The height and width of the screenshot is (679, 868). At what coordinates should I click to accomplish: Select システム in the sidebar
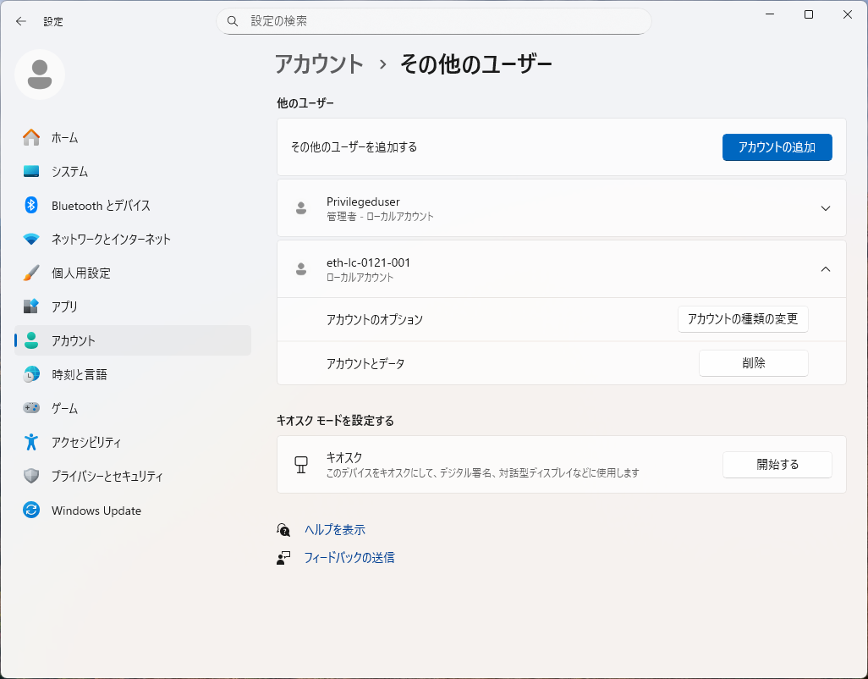click(69, 171)
